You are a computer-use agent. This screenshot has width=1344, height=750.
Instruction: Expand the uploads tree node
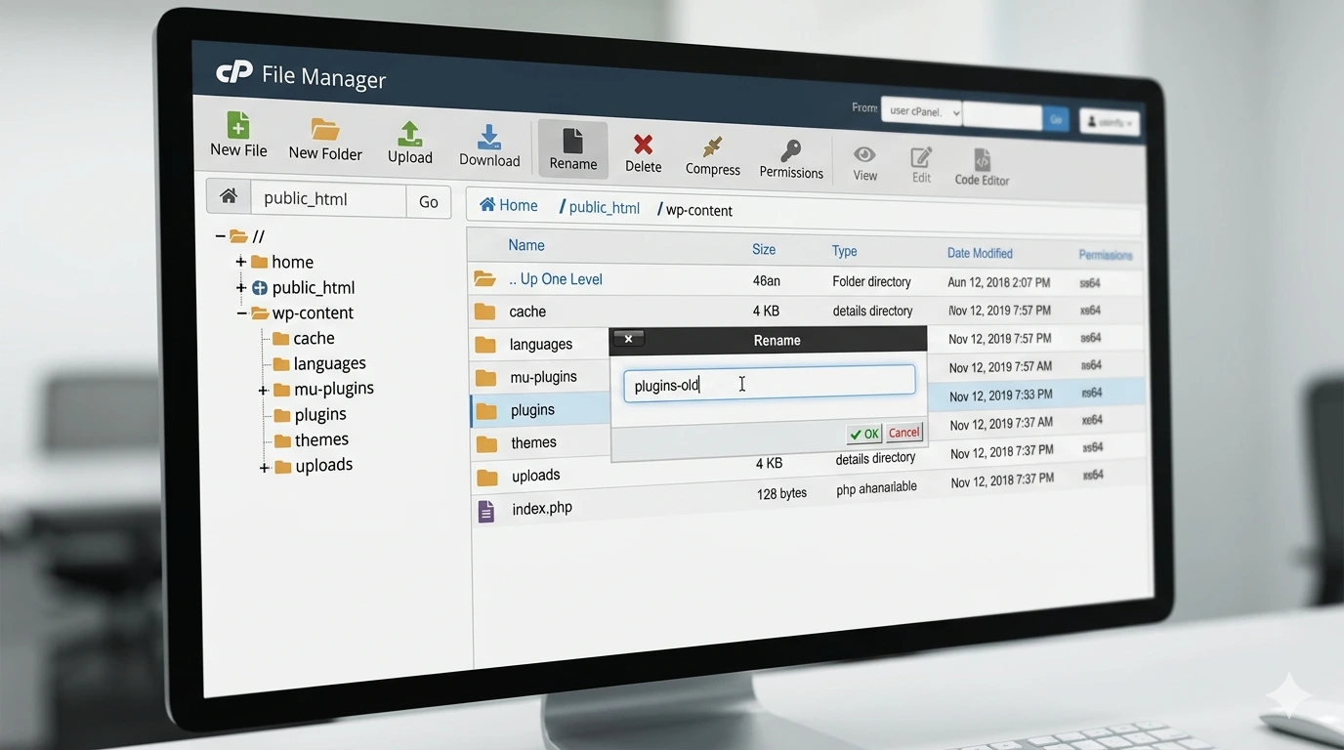(x=264, y=468)
